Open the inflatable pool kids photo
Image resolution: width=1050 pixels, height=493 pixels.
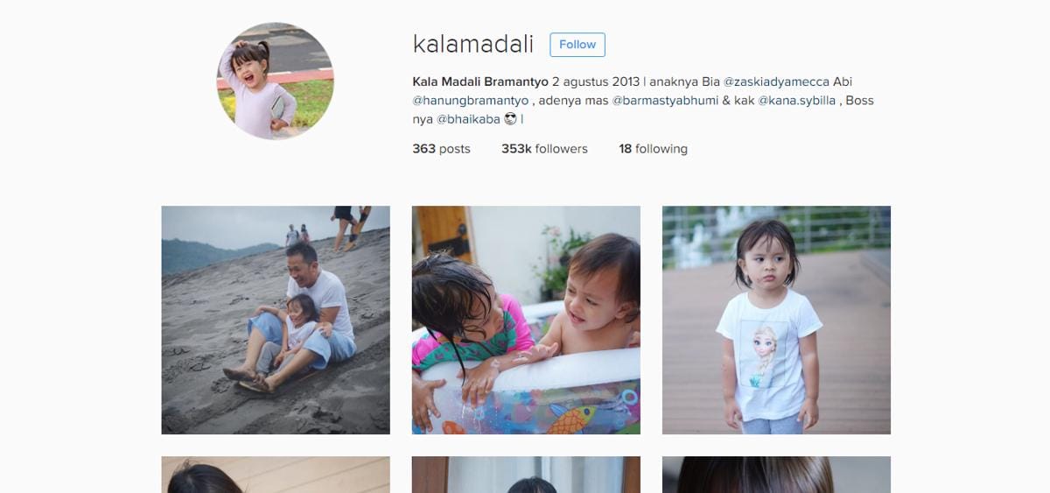(526, 320)
